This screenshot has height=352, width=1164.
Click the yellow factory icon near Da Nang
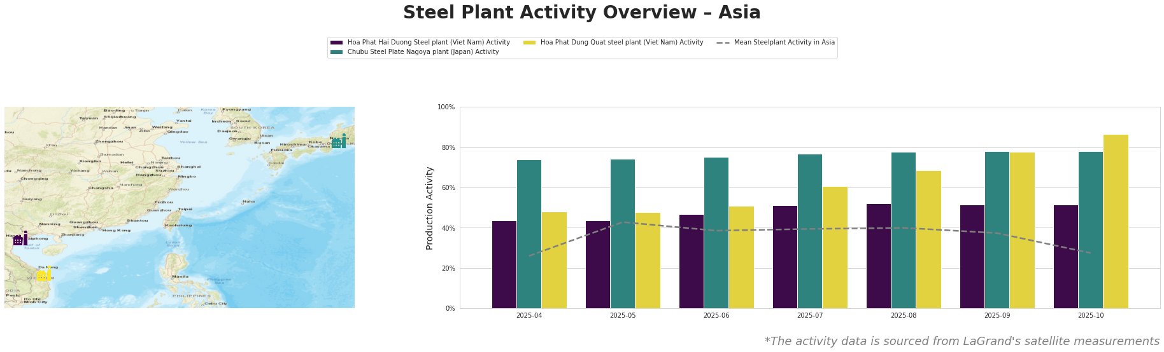(x=44, y=274)
